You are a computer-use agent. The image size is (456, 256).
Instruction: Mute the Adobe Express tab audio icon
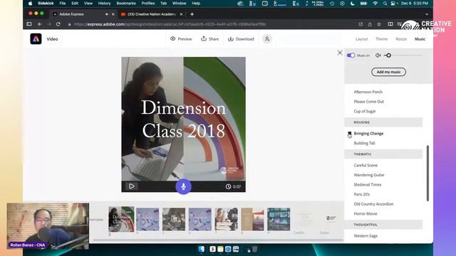point(107,14)
